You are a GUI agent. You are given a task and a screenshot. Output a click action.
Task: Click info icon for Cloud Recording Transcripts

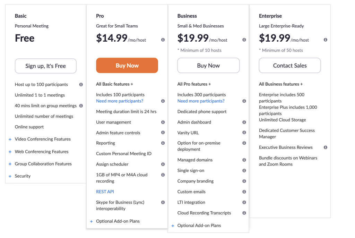point(244,213)
